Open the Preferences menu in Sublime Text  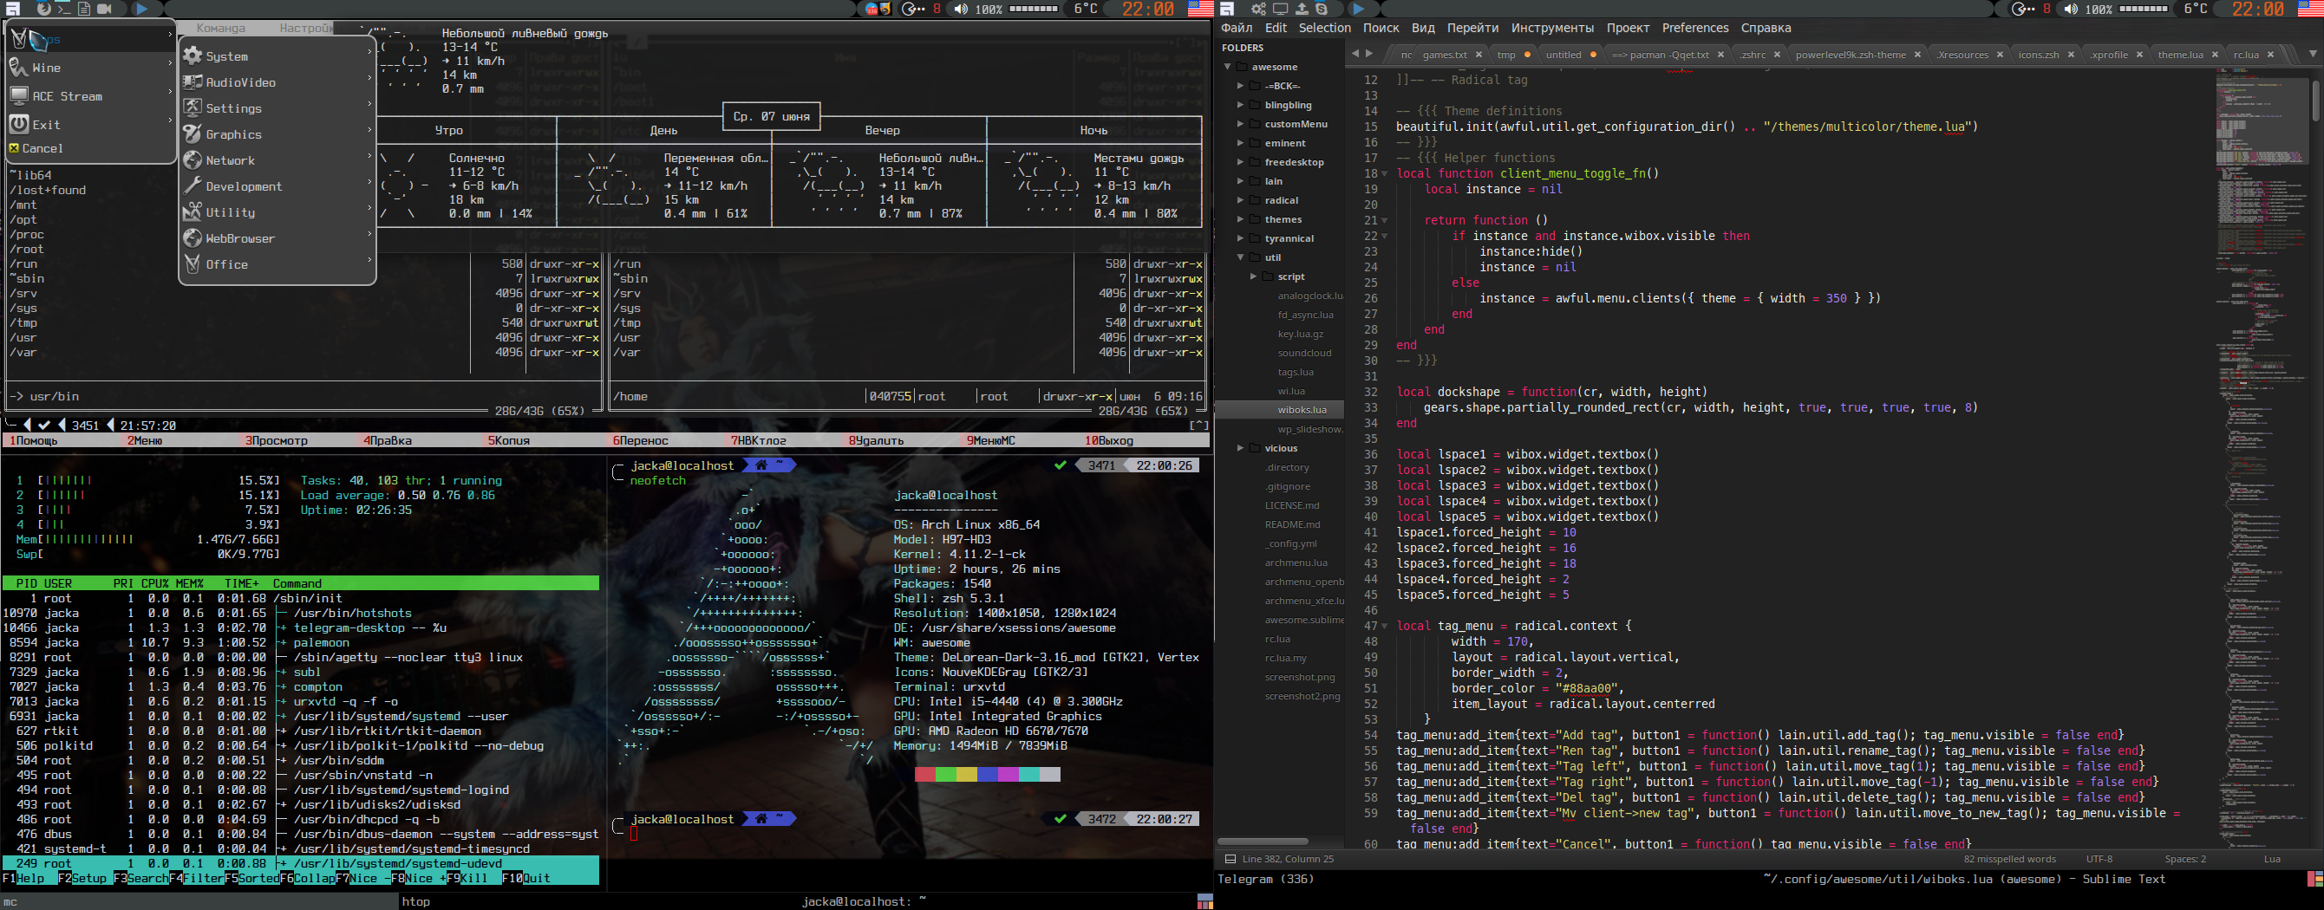[1695, 28]
